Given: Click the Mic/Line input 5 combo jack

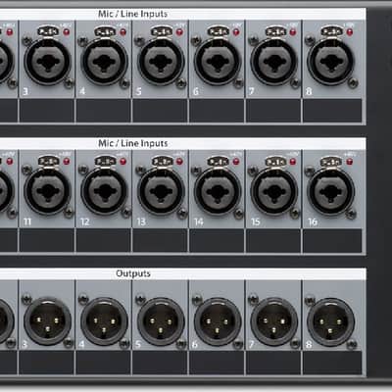Looking at the screenshot, I should 161,62.
